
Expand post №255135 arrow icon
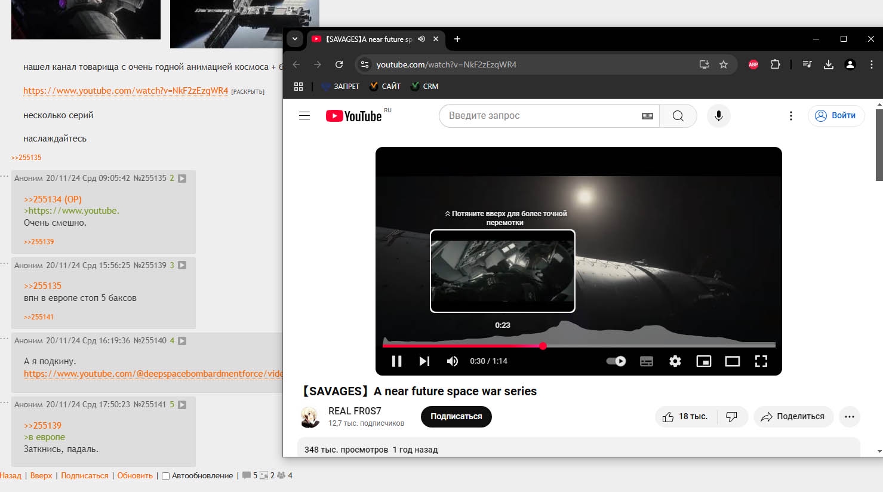coord(182,179)
